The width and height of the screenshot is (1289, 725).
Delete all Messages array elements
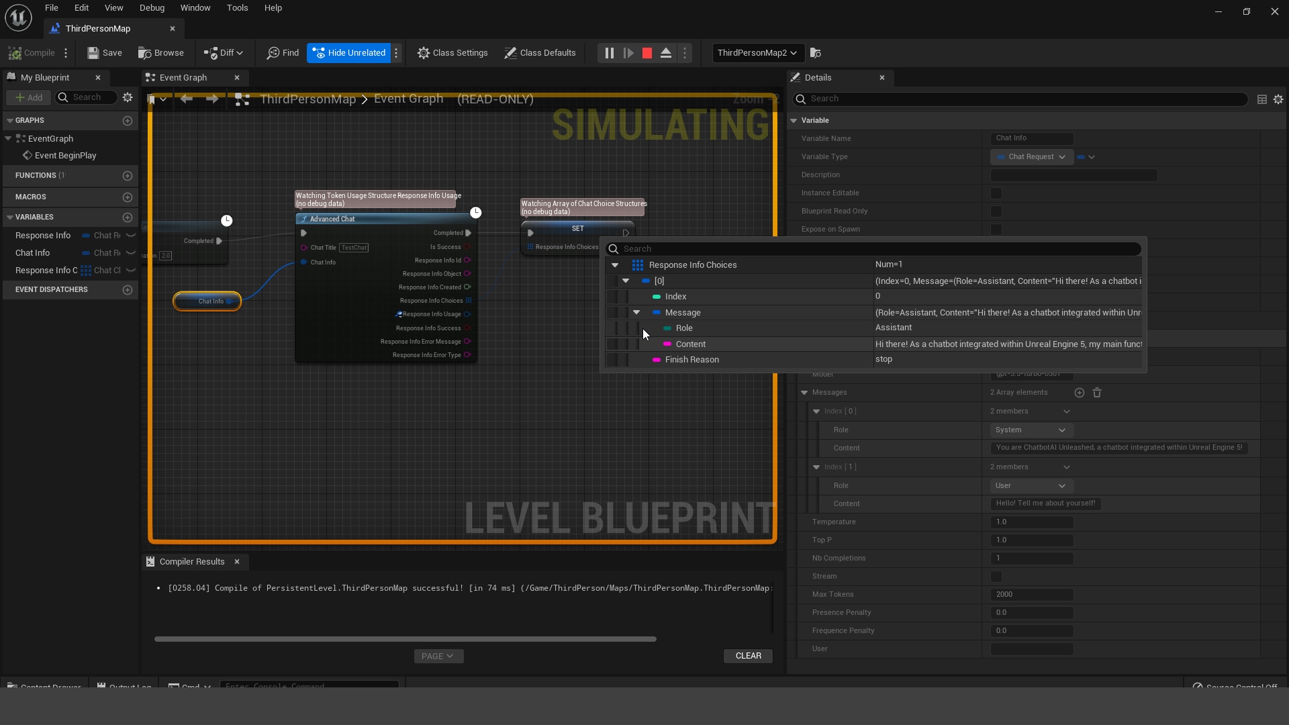1097,393
